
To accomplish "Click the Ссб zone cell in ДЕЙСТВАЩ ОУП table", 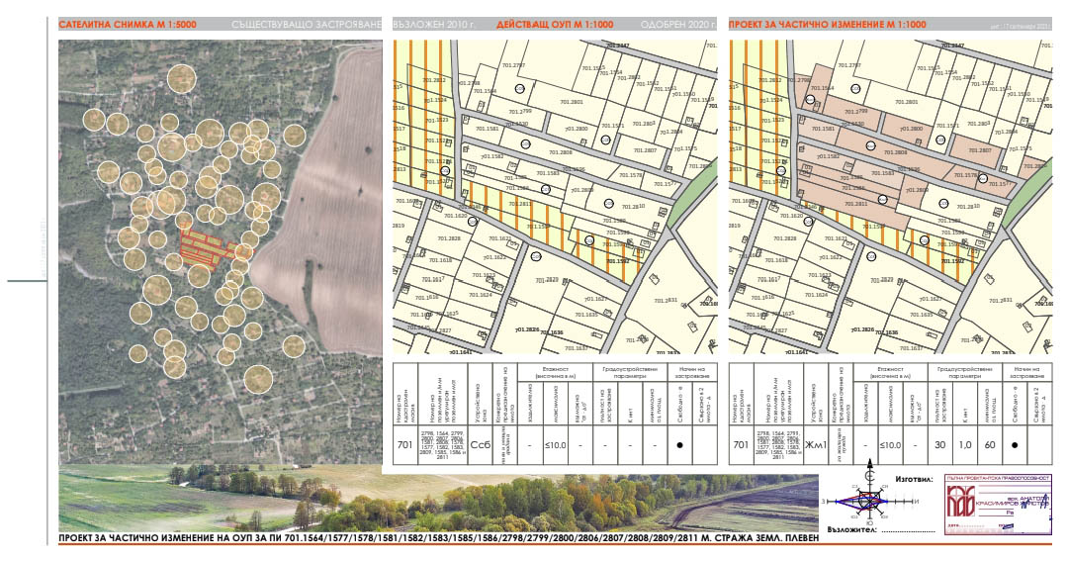I will (x=481, y=445).
